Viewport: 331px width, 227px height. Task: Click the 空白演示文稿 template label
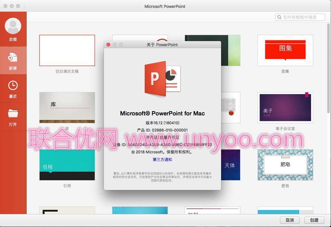click(67, 71)
